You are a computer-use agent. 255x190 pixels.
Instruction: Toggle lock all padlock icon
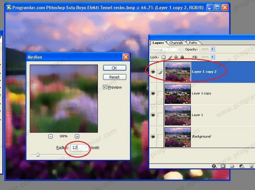182,57
